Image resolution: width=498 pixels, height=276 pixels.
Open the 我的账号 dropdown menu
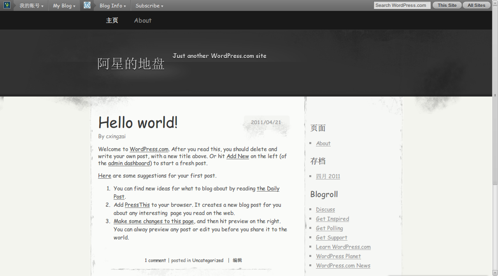click(31, 5)
